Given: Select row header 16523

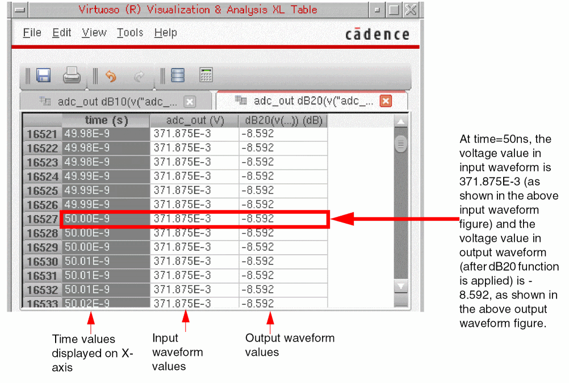Looking at the screenshot, I should click(42, 162).
